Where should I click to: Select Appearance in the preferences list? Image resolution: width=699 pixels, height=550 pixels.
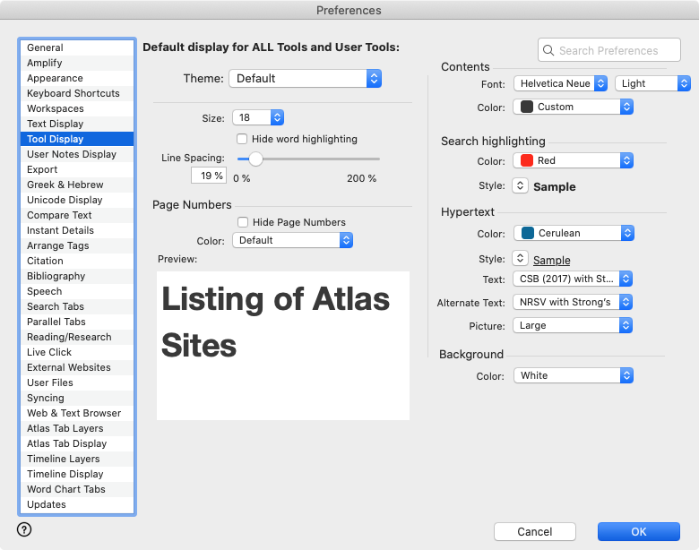[55, 78]
